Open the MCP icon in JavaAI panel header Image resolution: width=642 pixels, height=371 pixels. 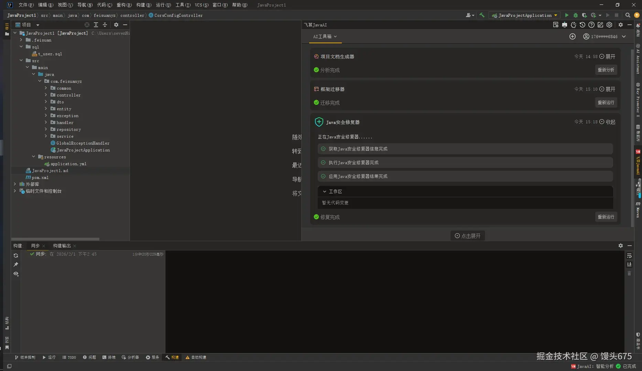coord(564,25)
